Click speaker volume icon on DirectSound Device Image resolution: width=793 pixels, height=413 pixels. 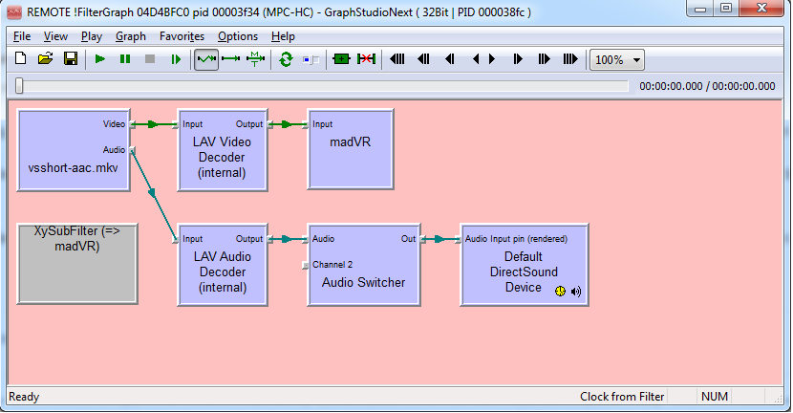pos(576,292)
